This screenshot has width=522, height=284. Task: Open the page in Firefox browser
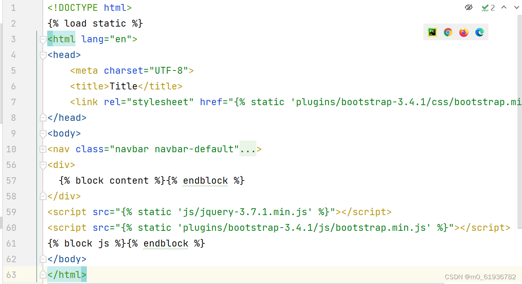click(463, 32)
